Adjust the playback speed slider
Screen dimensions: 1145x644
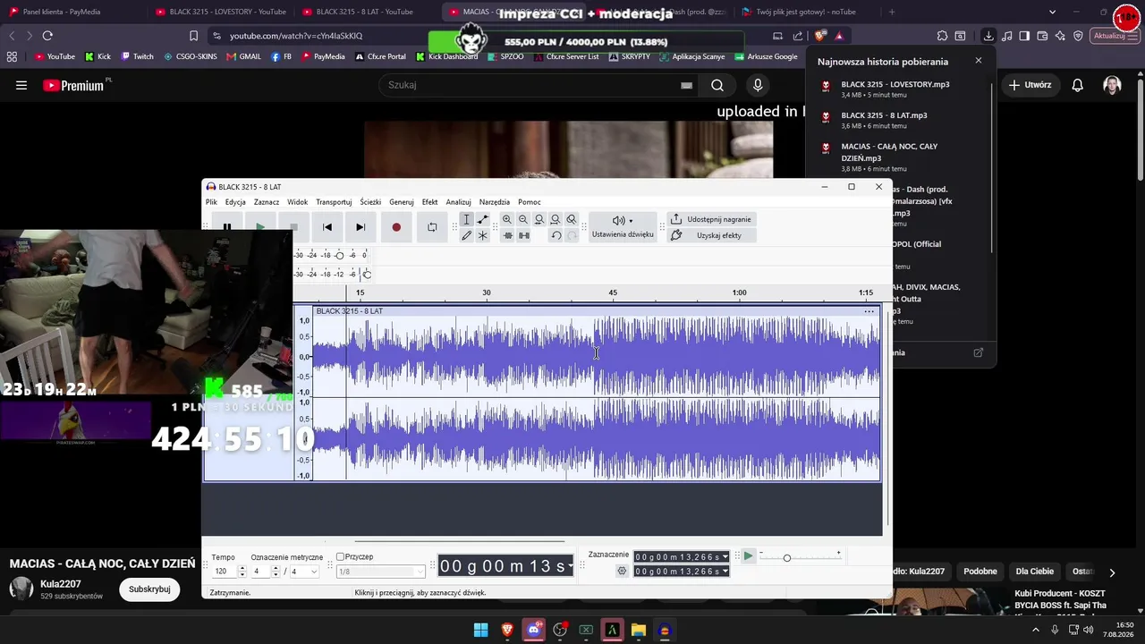tap(787, 558)
